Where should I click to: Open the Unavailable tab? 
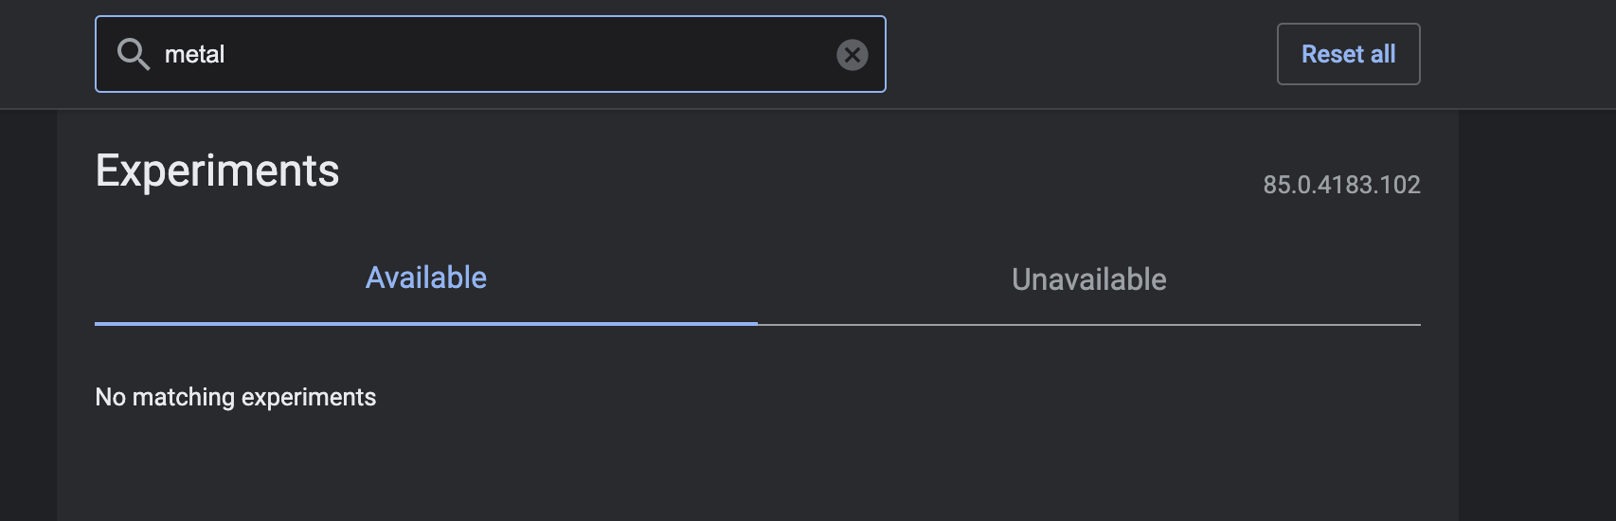(x=1088, y=279)
